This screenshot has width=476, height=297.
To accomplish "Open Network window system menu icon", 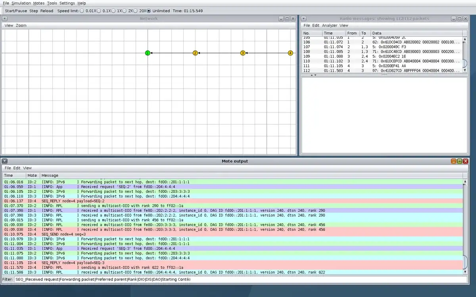I will click(x=5, y=19).
